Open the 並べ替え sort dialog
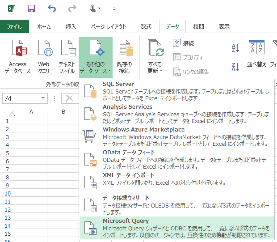The image size is (277, 242). point(256,54)
